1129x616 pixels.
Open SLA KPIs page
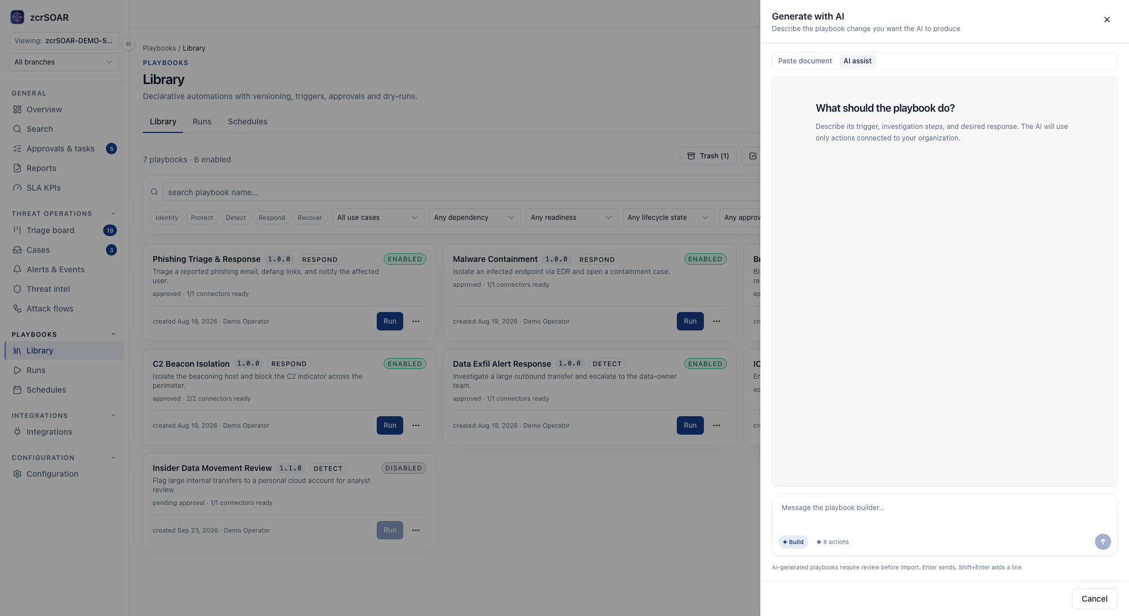pos(64,188)
